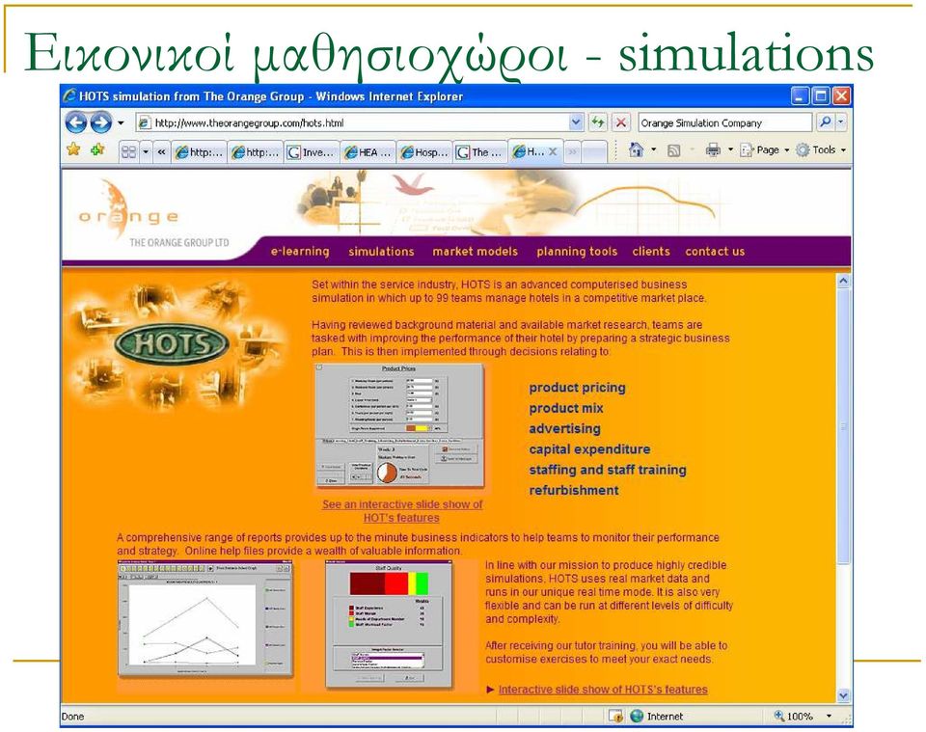This screenshot has width=926, height=732.
Task: Open the e-learning navigation item
Action: 300,252
